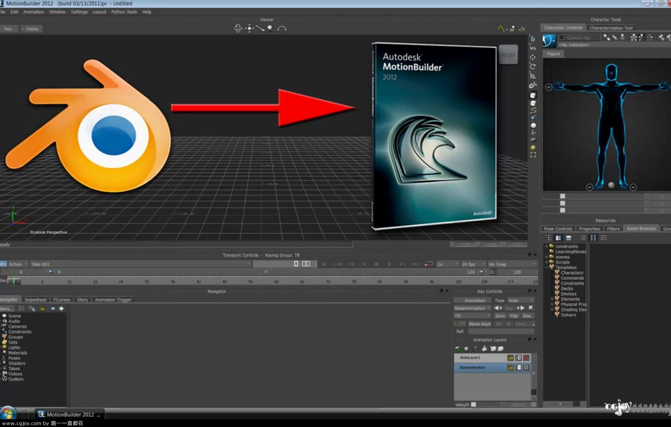This screenshot has width=671, height=427.
Task: Open the BaseAnimation layer dropdown
Action: tap(472, 308)
